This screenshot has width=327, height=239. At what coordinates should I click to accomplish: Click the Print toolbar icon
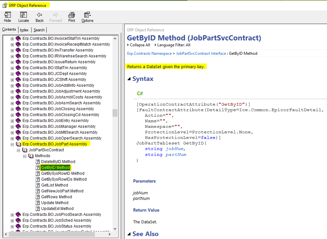click(72, 15)
